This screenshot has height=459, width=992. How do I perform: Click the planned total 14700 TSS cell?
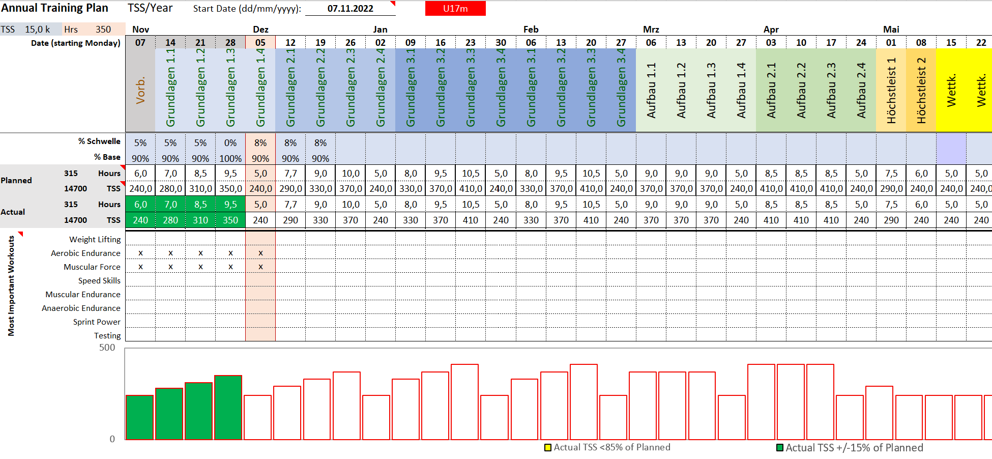click(75, 188)
